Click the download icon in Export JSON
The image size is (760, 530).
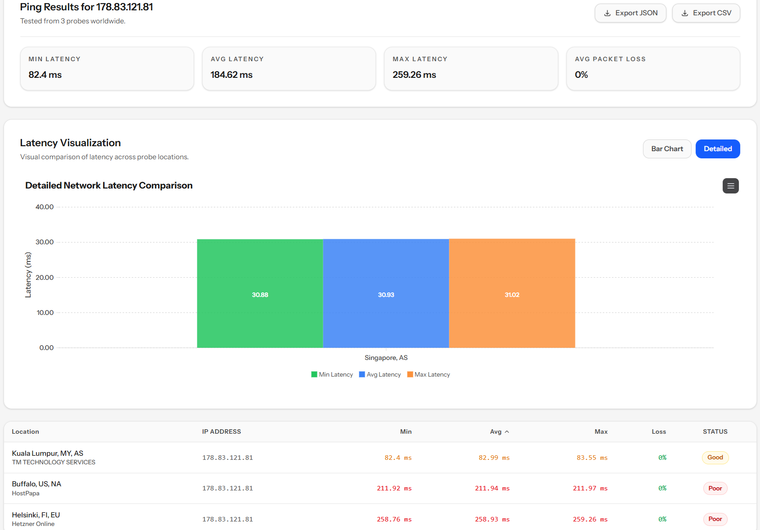(x=607, y=13)
